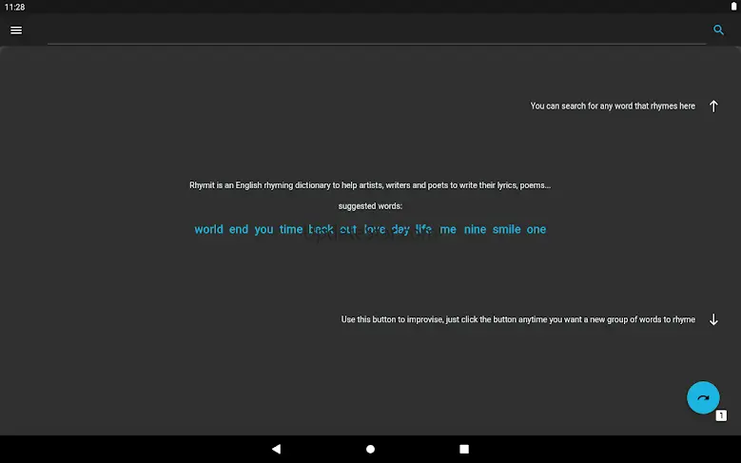Select suggested word 'nine'

pos(475,230)
